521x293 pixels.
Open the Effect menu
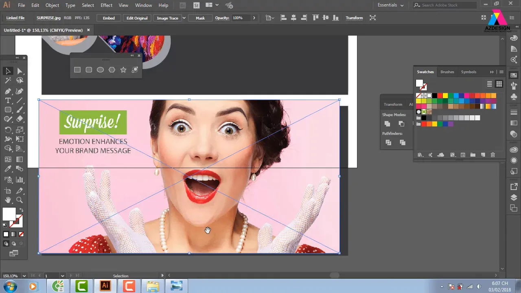[106, 5]
